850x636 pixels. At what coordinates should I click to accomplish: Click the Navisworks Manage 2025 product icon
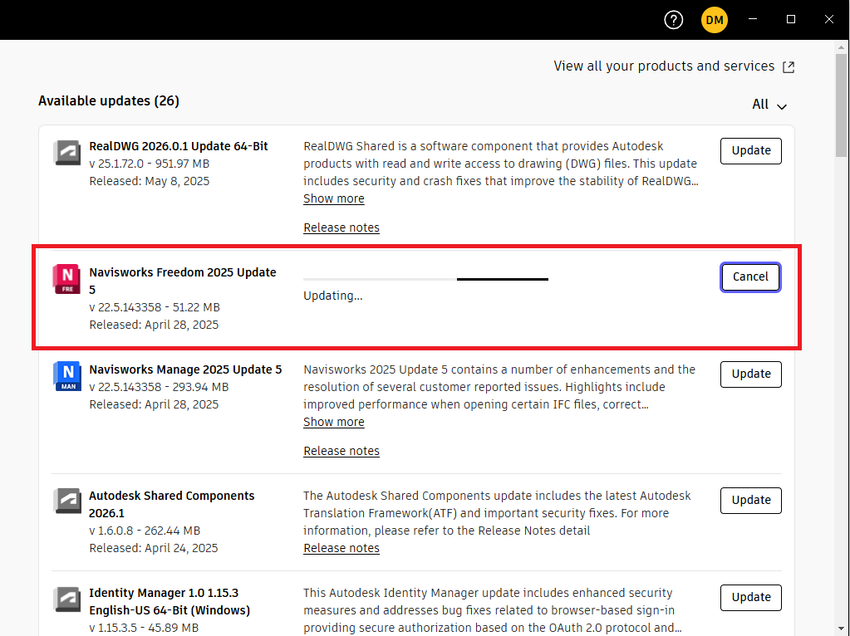66,375
